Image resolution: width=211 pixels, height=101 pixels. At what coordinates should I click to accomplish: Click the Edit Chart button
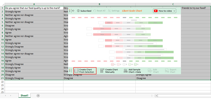tap(153, 71)
